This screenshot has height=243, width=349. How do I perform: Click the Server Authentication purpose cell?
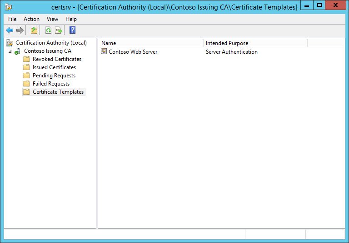231,52
